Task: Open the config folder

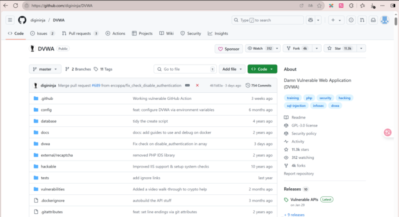Action: pos(46,110)
